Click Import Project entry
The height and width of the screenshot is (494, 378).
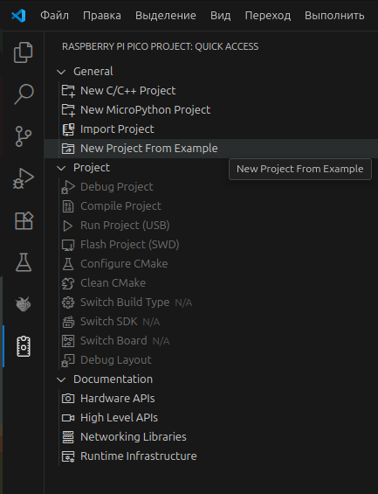(x=117, y=129)
